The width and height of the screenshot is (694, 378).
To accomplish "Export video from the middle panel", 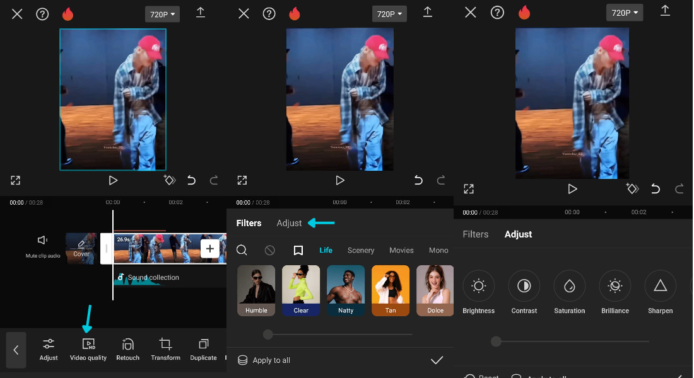I will point(428,13).
